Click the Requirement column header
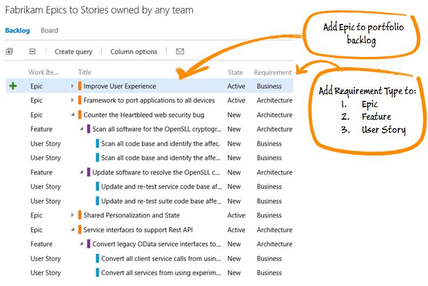428x286 pixels. tap(273, 72)
